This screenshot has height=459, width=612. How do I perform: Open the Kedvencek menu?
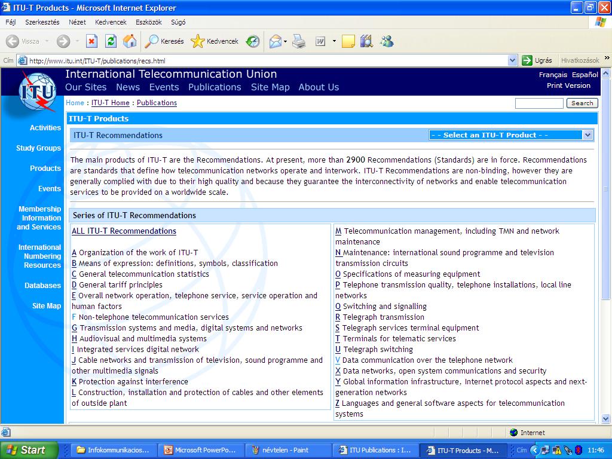111,22
